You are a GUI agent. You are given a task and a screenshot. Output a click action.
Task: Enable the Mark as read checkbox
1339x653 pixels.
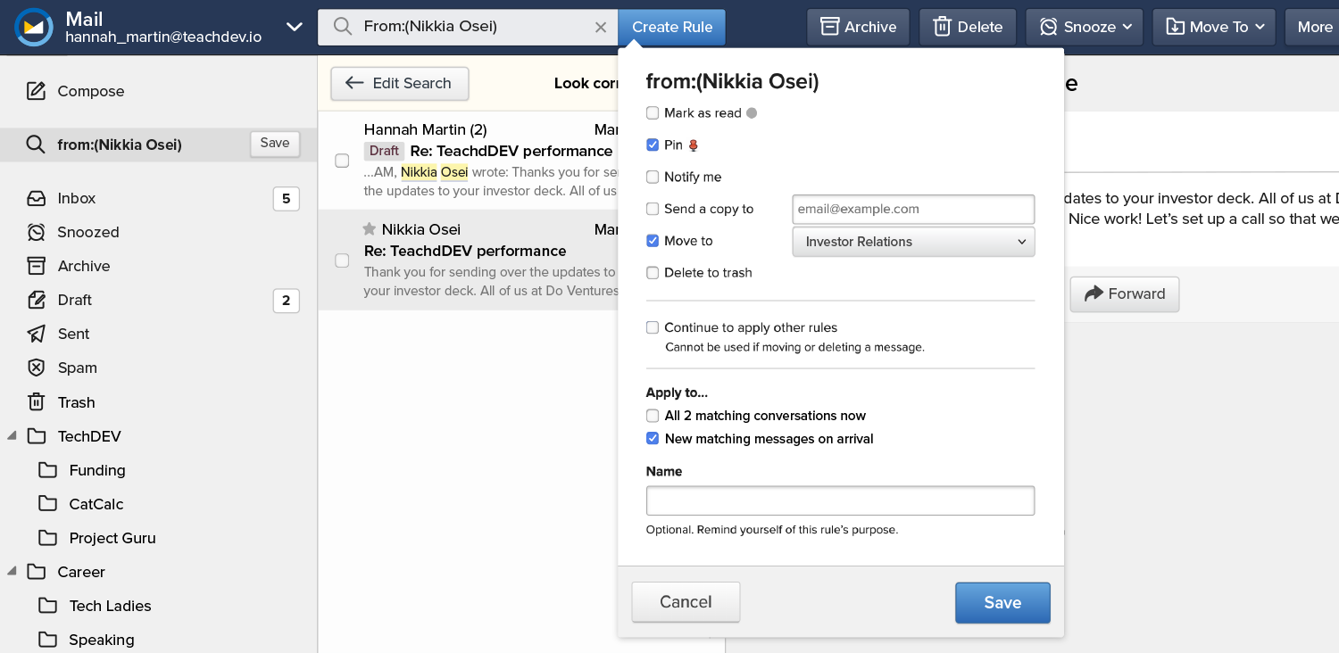[653, 113]
